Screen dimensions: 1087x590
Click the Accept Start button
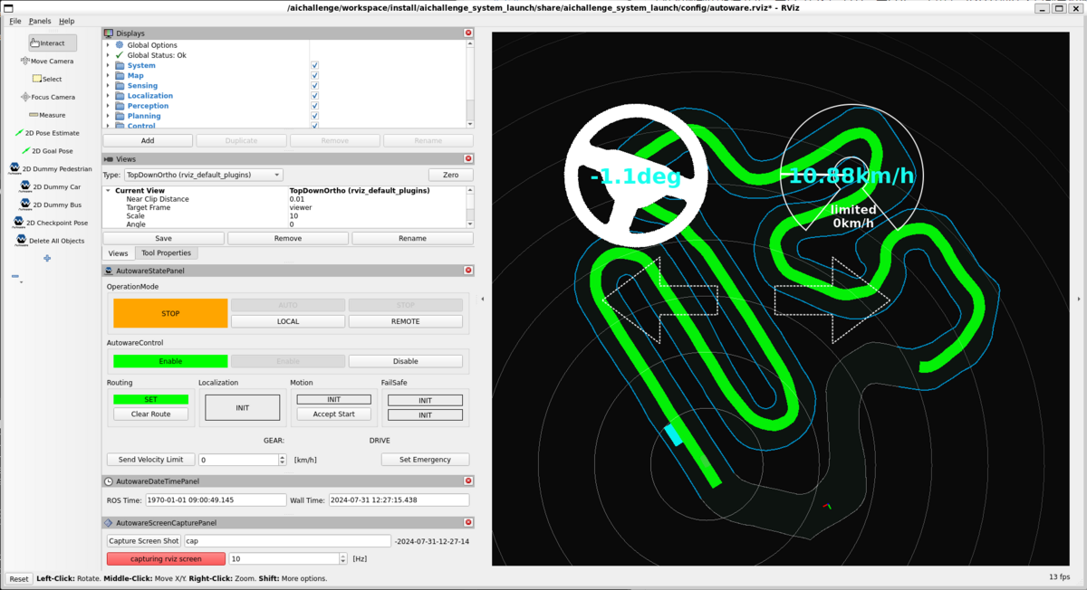tap(334, 414)
